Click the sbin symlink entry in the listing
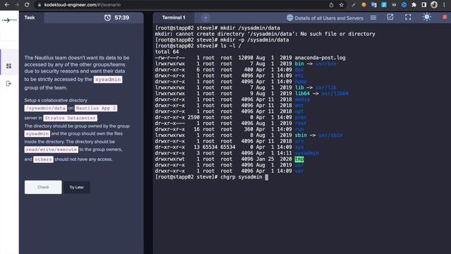Screen dimensions: 451x254 [319, 135]
